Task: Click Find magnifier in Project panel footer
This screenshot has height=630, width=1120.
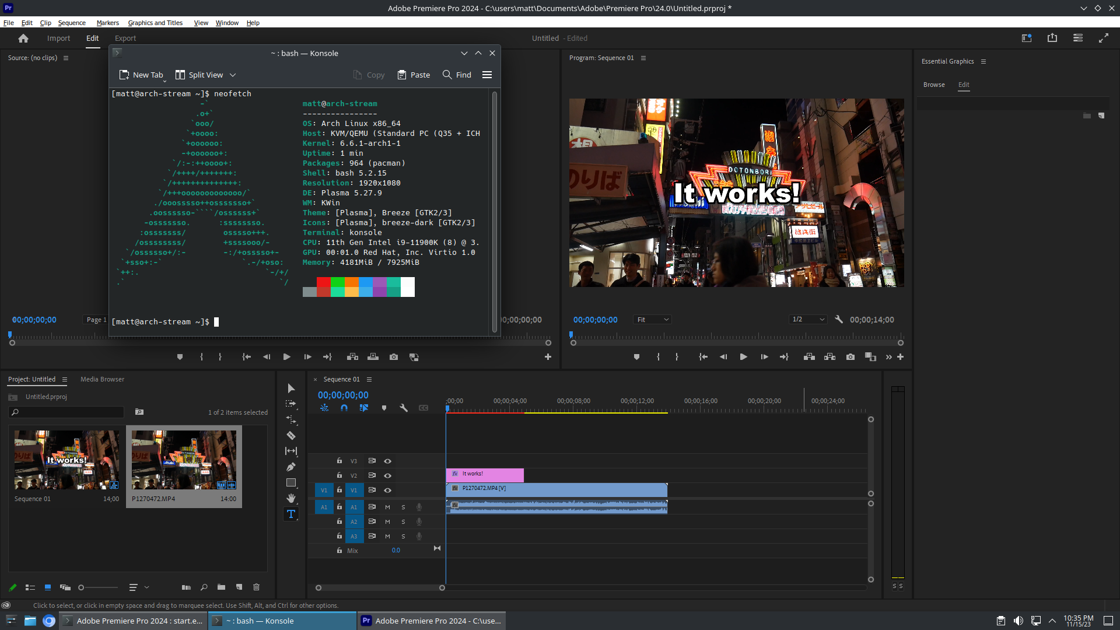Action: (x=204, y=587)
